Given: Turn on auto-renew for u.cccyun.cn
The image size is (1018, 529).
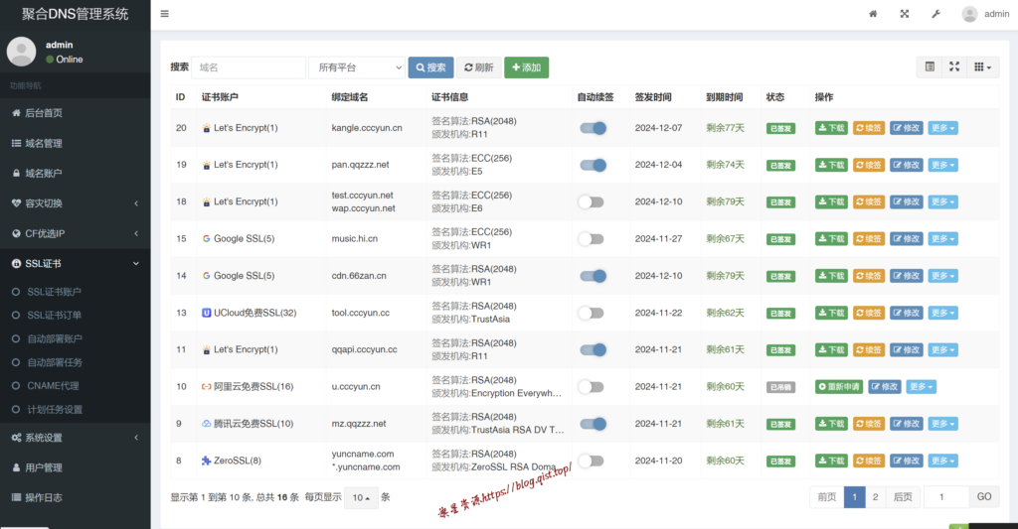Looking at the screenshot, I should (x=591, y=387).
